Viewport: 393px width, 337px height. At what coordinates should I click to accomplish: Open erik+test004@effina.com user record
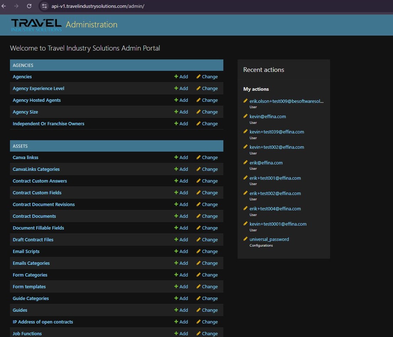tap(275, 209)
